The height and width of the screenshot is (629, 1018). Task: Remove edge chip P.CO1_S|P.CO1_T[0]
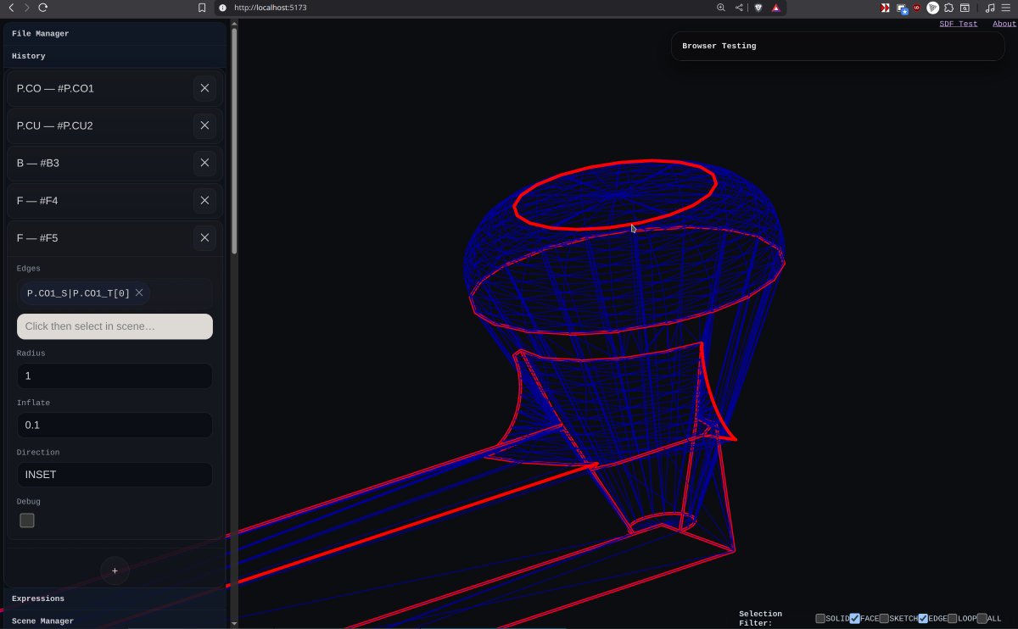[139, 293]
